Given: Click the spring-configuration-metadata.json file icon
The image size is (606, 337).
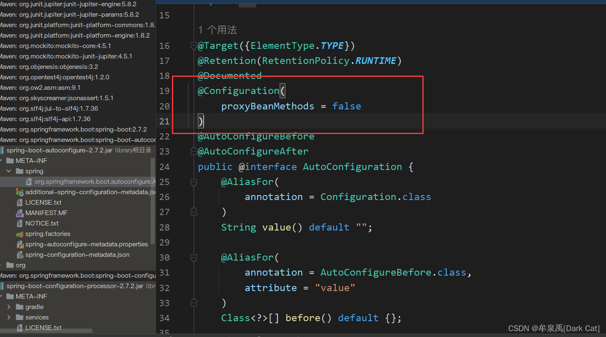Looking at the screenshot, I should point(20,255).
